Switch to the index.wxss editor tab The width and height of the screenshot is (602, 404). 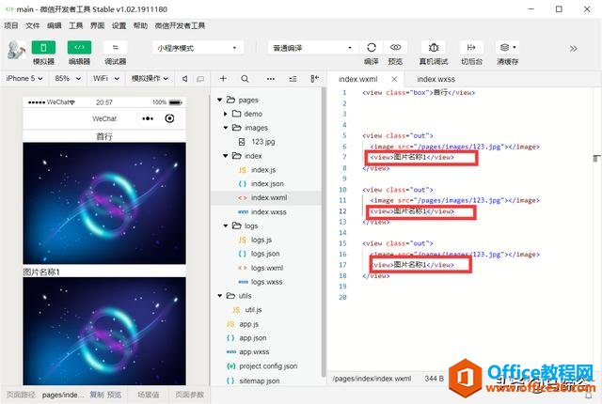(436, 79)
